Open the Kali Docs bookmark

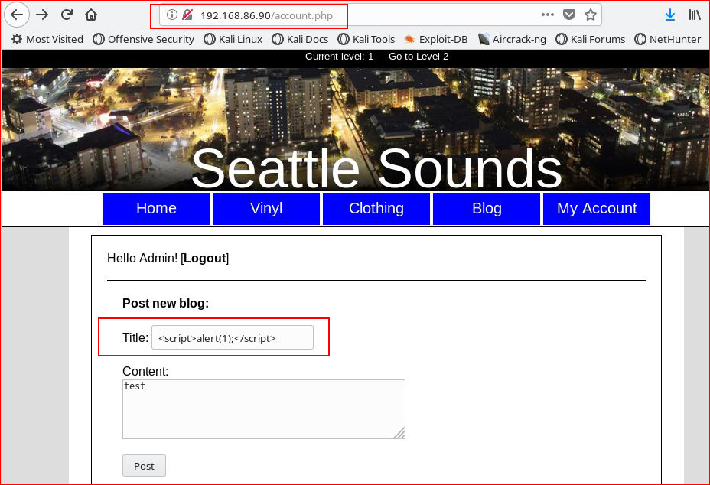click(300, 40)
